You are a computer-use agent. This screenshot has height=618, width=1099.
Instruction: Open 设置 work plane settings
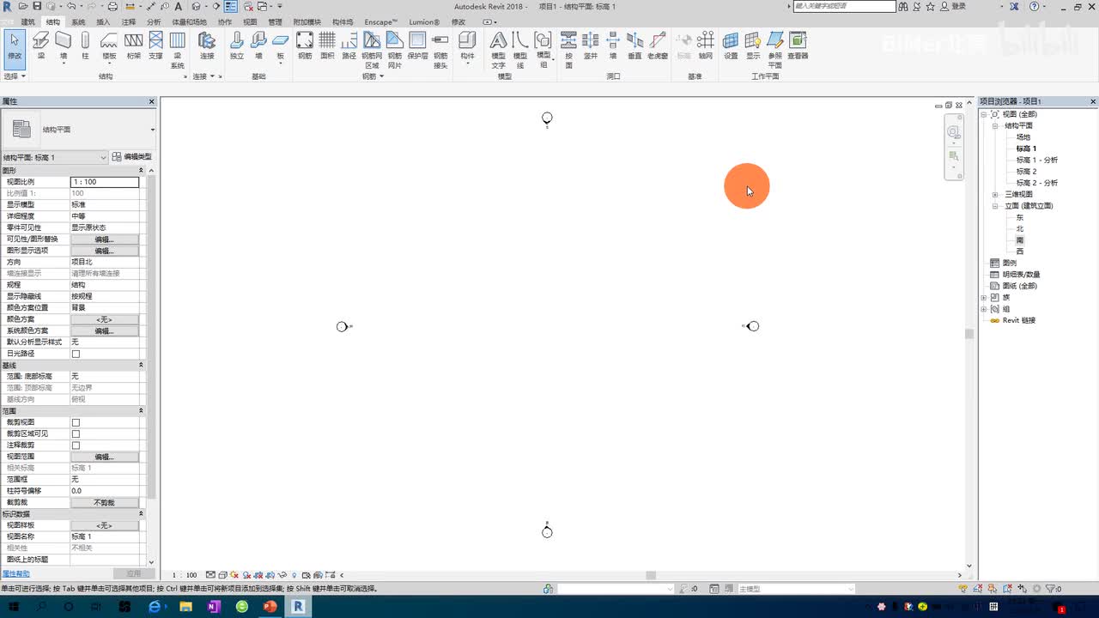tap(731, 45)
